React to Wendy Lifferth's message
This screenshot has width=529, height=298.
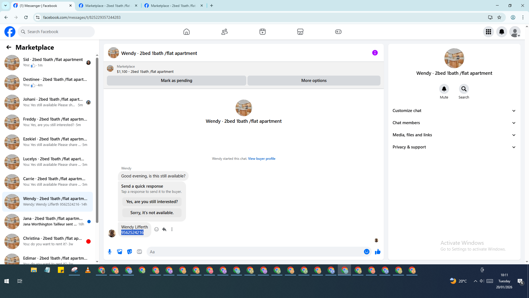point(156,229)
